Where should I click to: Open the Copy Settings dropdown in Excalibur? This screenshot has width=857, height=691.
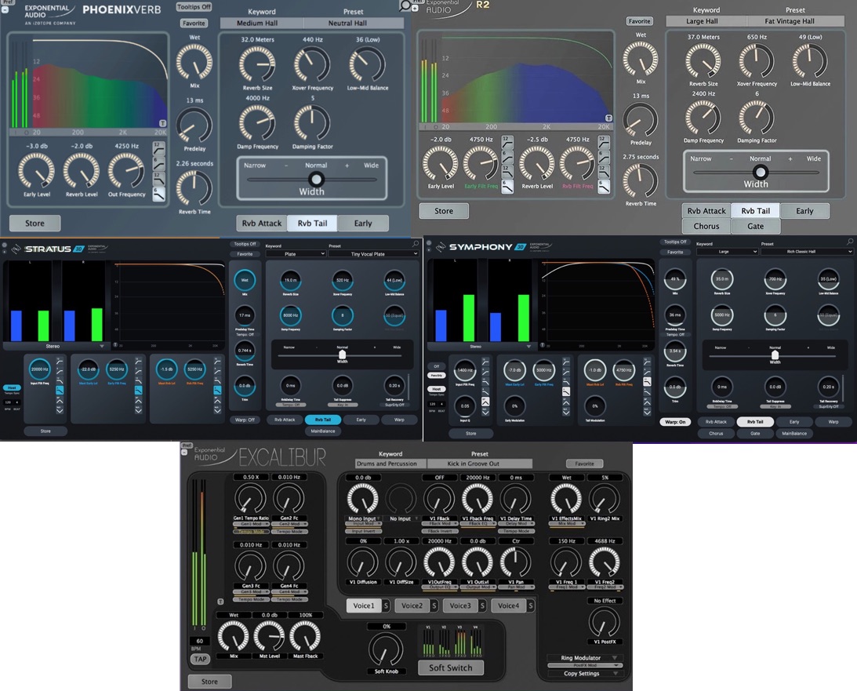(x=584, y=674)
